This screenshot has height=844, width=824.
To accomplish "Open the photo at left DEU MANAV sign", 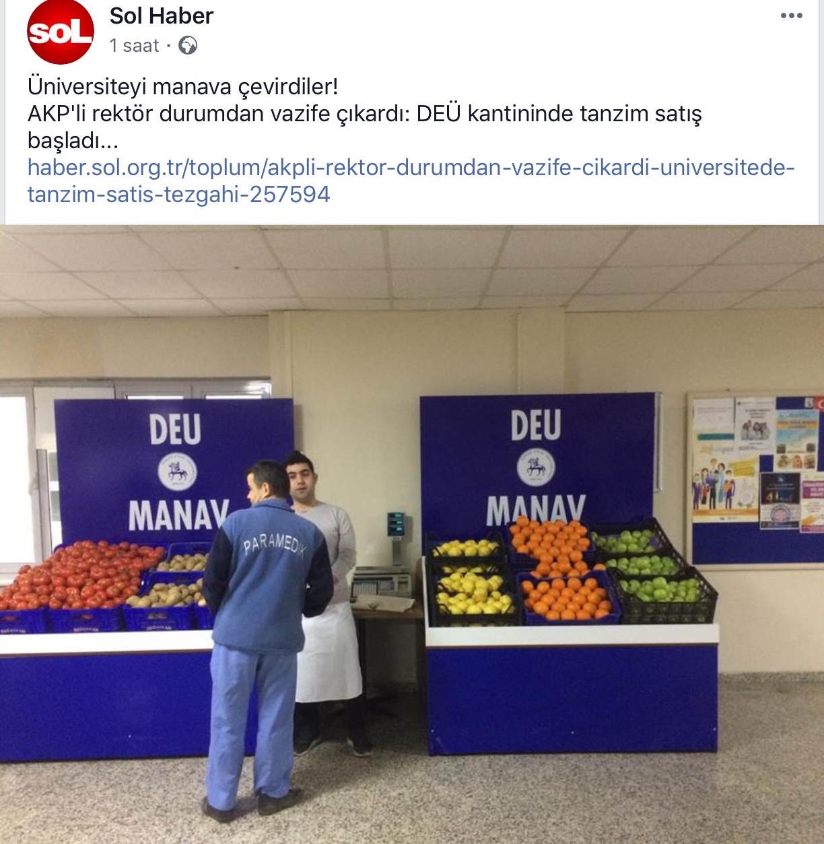I will 174,473.
